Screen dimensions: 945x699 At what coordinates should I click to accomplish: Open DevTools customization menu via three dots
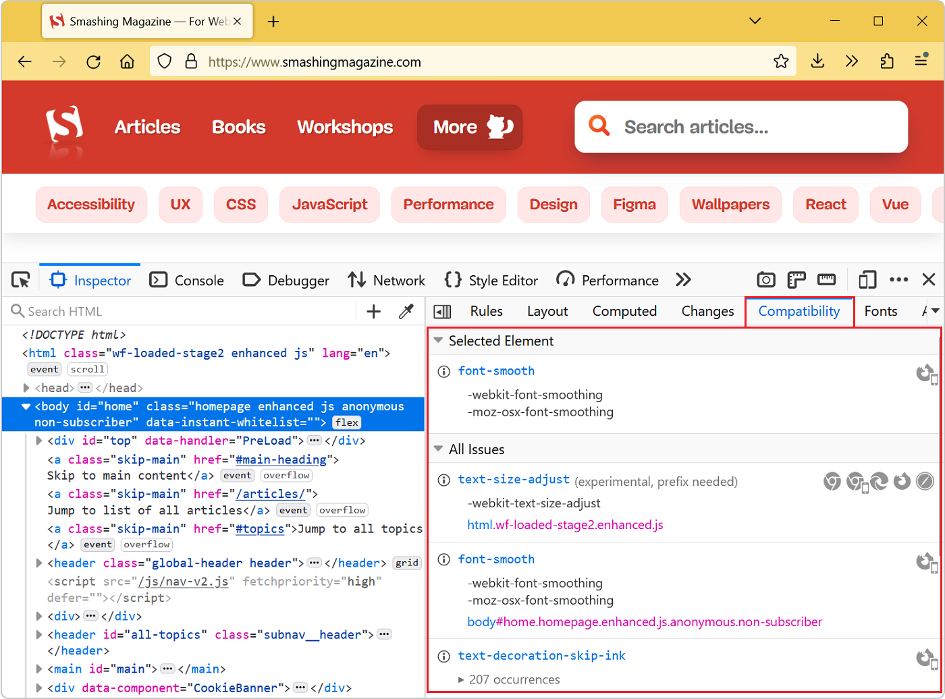point(900,279)
